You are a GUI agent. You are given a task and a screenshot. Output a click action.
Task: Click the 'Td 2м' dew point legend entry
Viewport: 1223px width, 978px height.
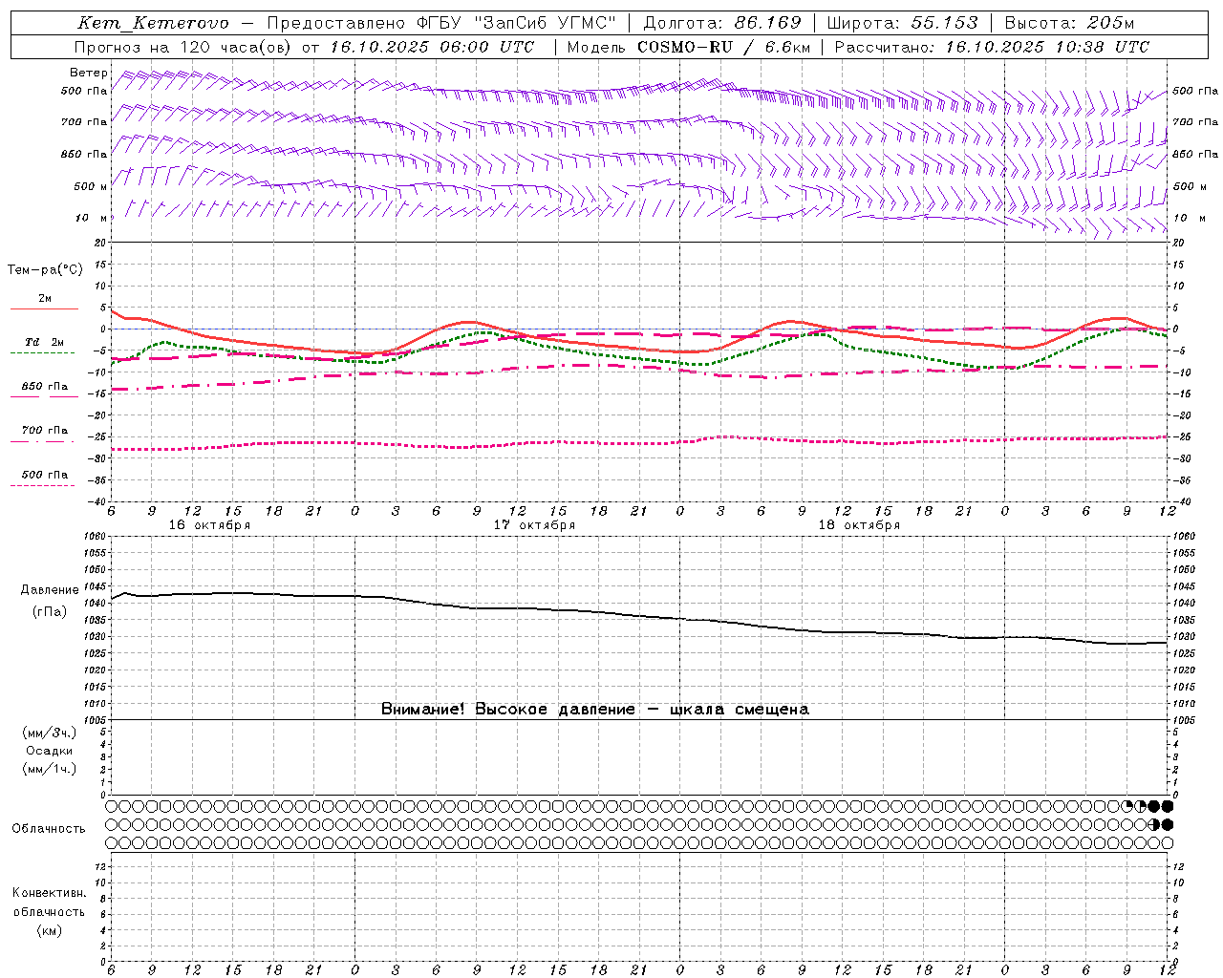coord(44,342)
